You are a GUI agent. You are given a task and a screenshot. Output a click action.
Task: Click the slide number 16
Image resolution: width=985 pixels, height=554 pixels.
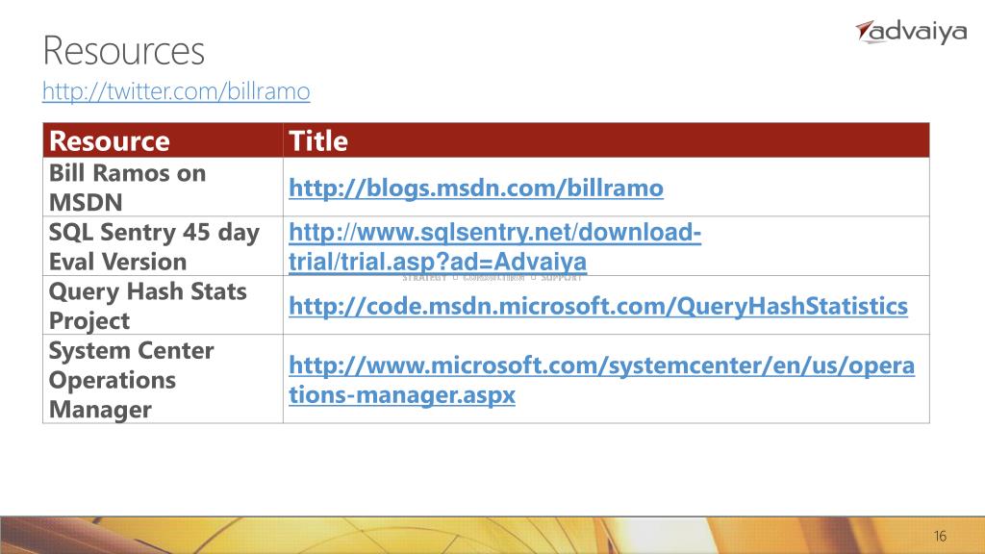[940, 536]
